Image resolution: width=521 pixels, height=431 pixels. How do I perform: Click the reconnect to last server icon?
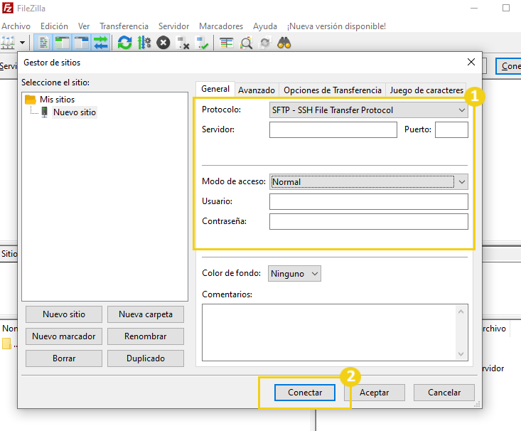pyautogui.click(x=202, y=43)
